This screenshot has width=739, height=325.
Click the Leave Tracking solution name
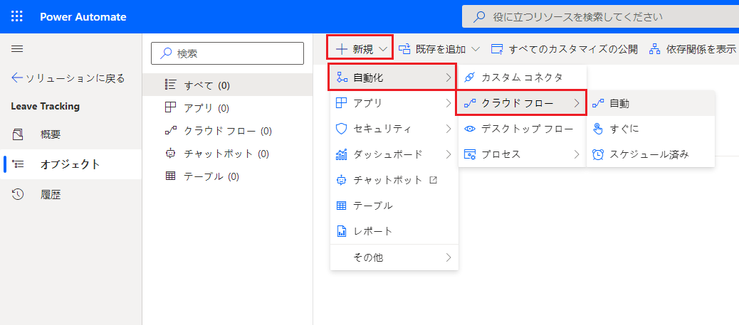[46, 107]
